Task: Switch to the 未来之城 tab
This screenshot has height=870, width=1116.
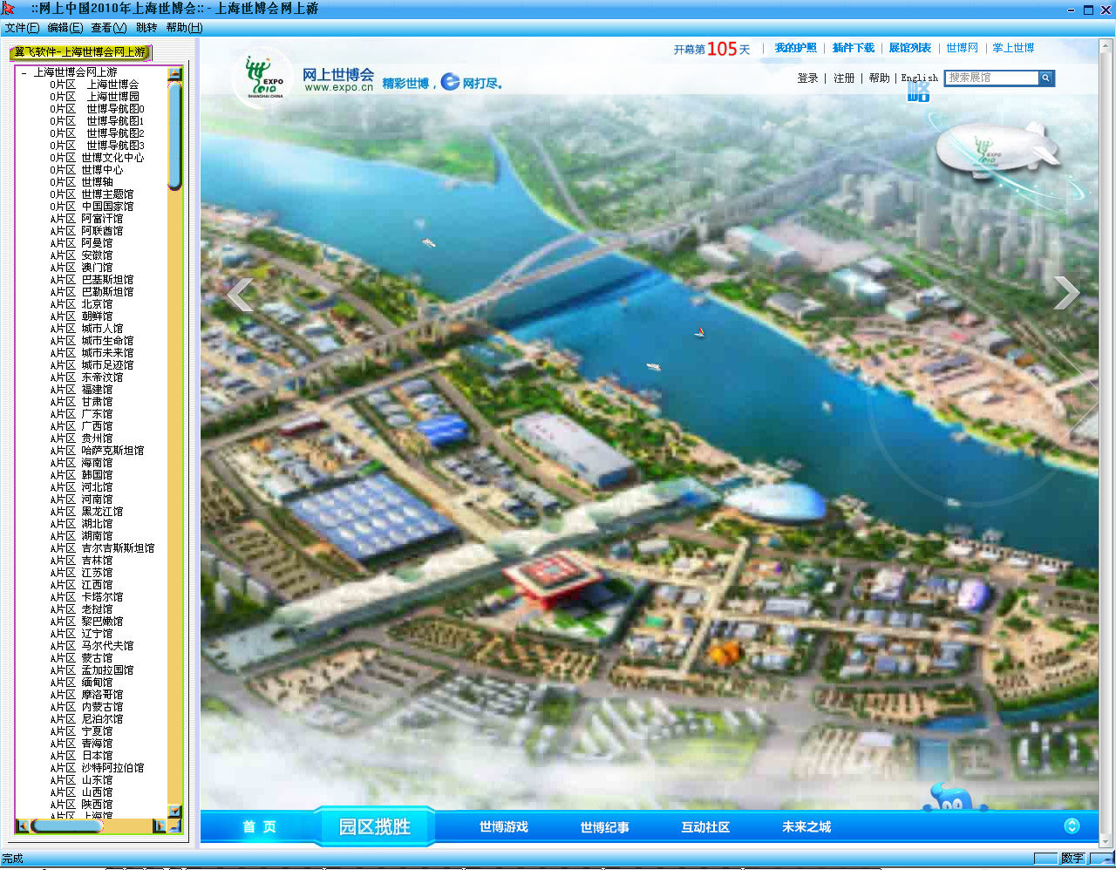Action: coord(806,826)
